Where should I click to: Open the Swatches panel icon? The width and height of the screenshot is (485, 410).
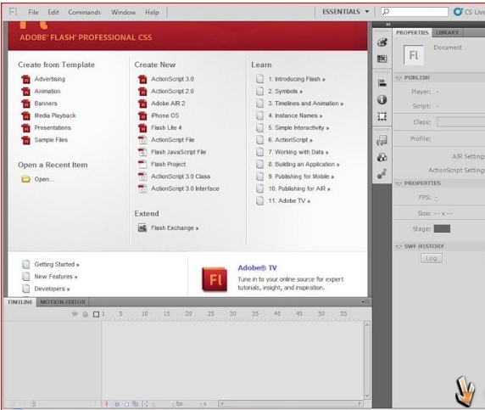pos(382,59)
